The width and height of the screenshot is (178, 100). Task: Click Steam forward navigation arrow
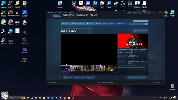pos(51,15)
